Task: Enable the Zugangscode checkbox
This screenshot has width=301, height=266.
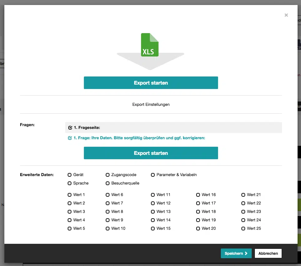Action: [108, 175]
